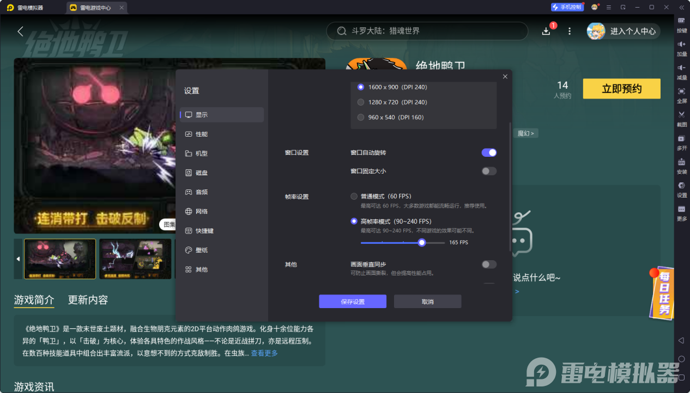The height and width of the screenshot is (393, 690).
Task: Click the download icon with notification badge
Action: coord(546,31)
